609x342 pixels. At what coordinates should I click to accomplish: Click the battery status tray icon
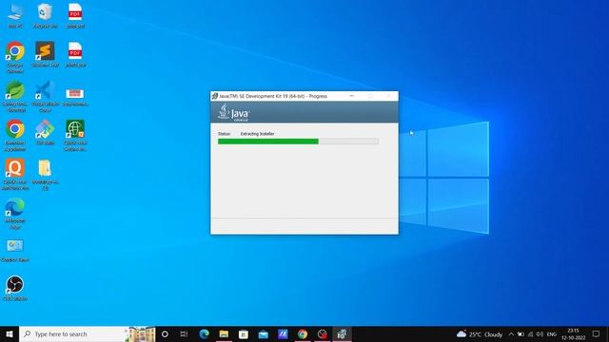[521, 333]
